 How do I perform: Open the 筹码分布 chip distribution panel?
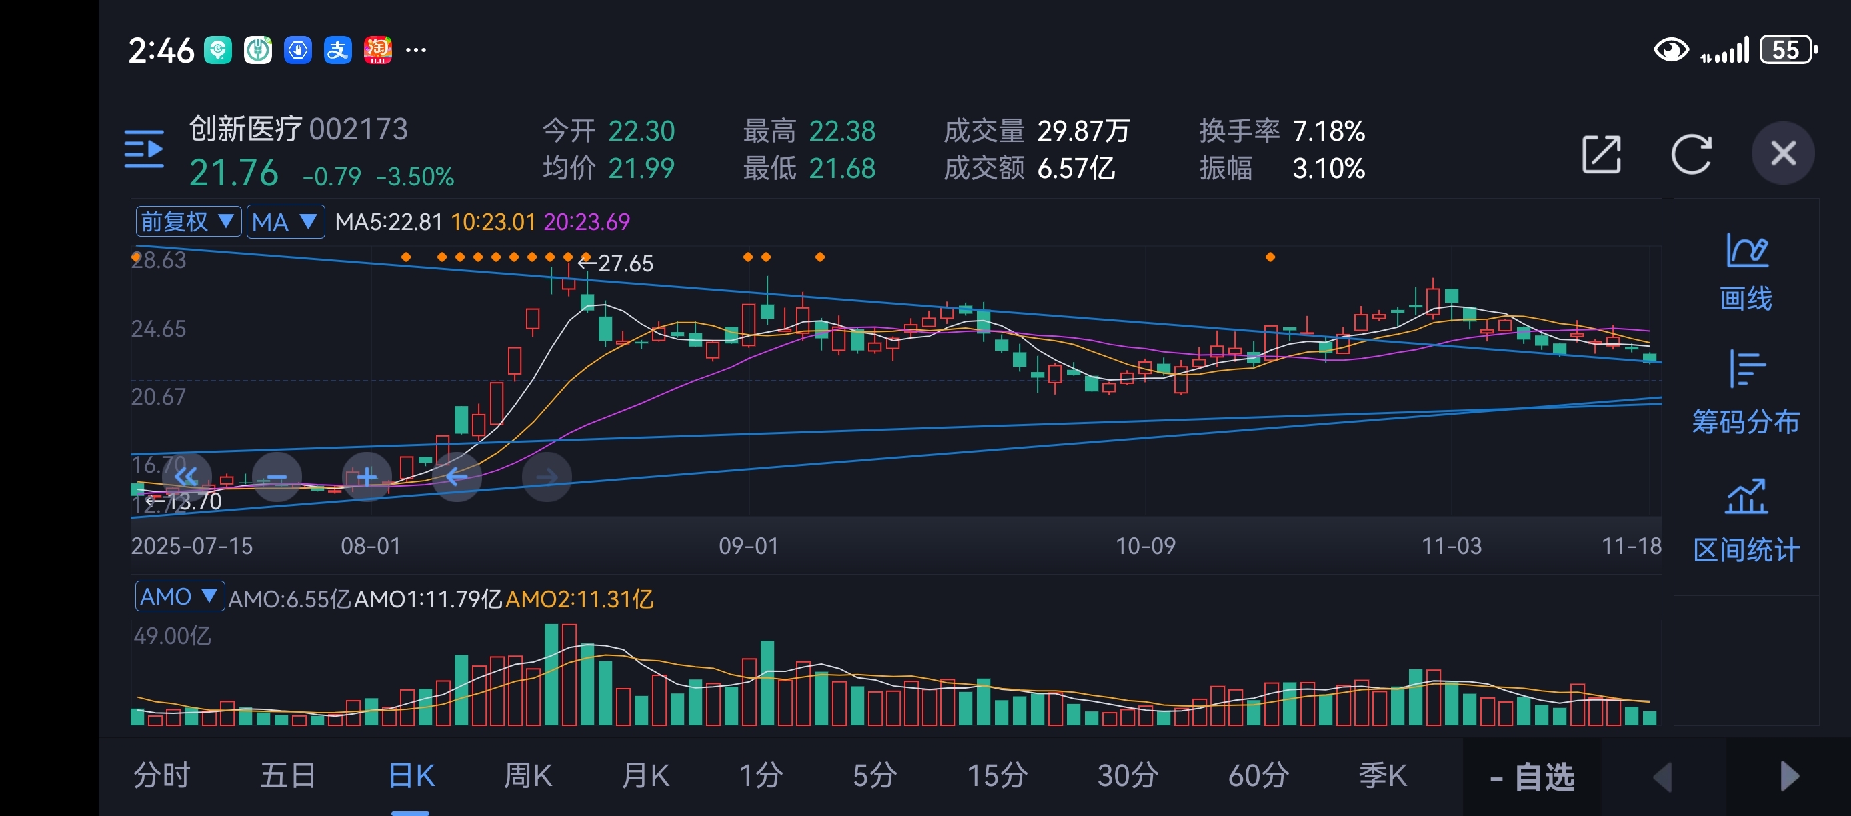[1746, 395]
